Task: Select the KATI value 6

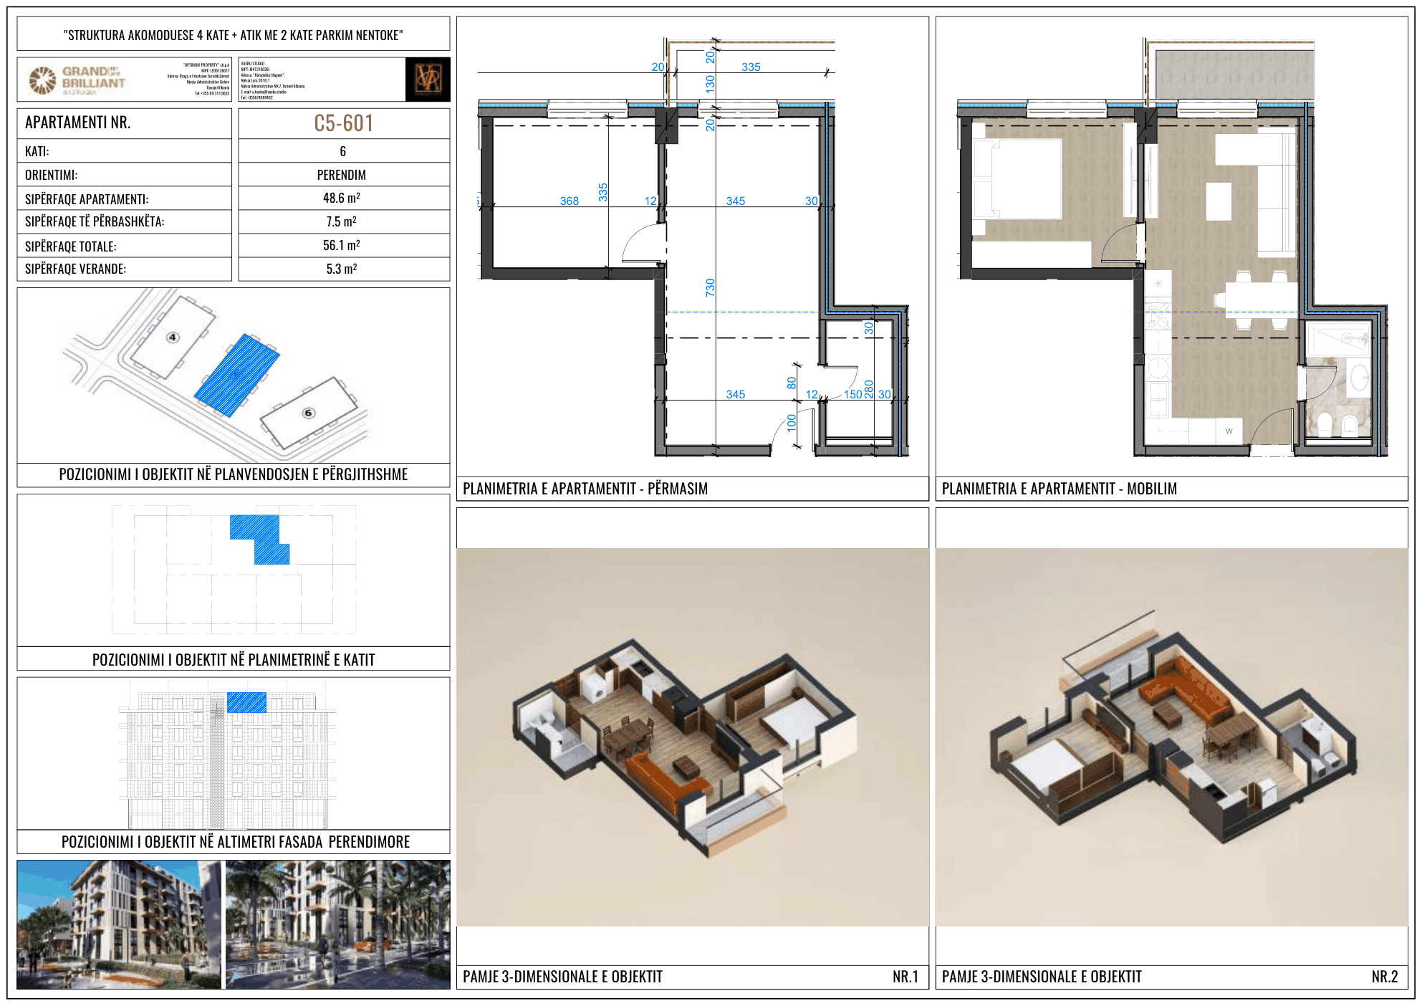Action: coord(343,151)
